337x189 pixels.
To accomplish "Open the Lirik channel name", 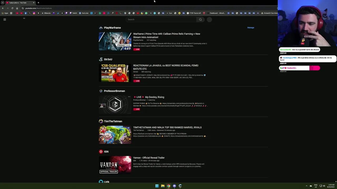I will point(107,182).
